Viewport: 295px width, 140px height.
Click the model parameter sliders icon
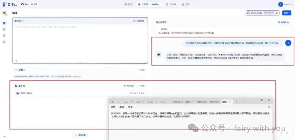click(277, 13)
